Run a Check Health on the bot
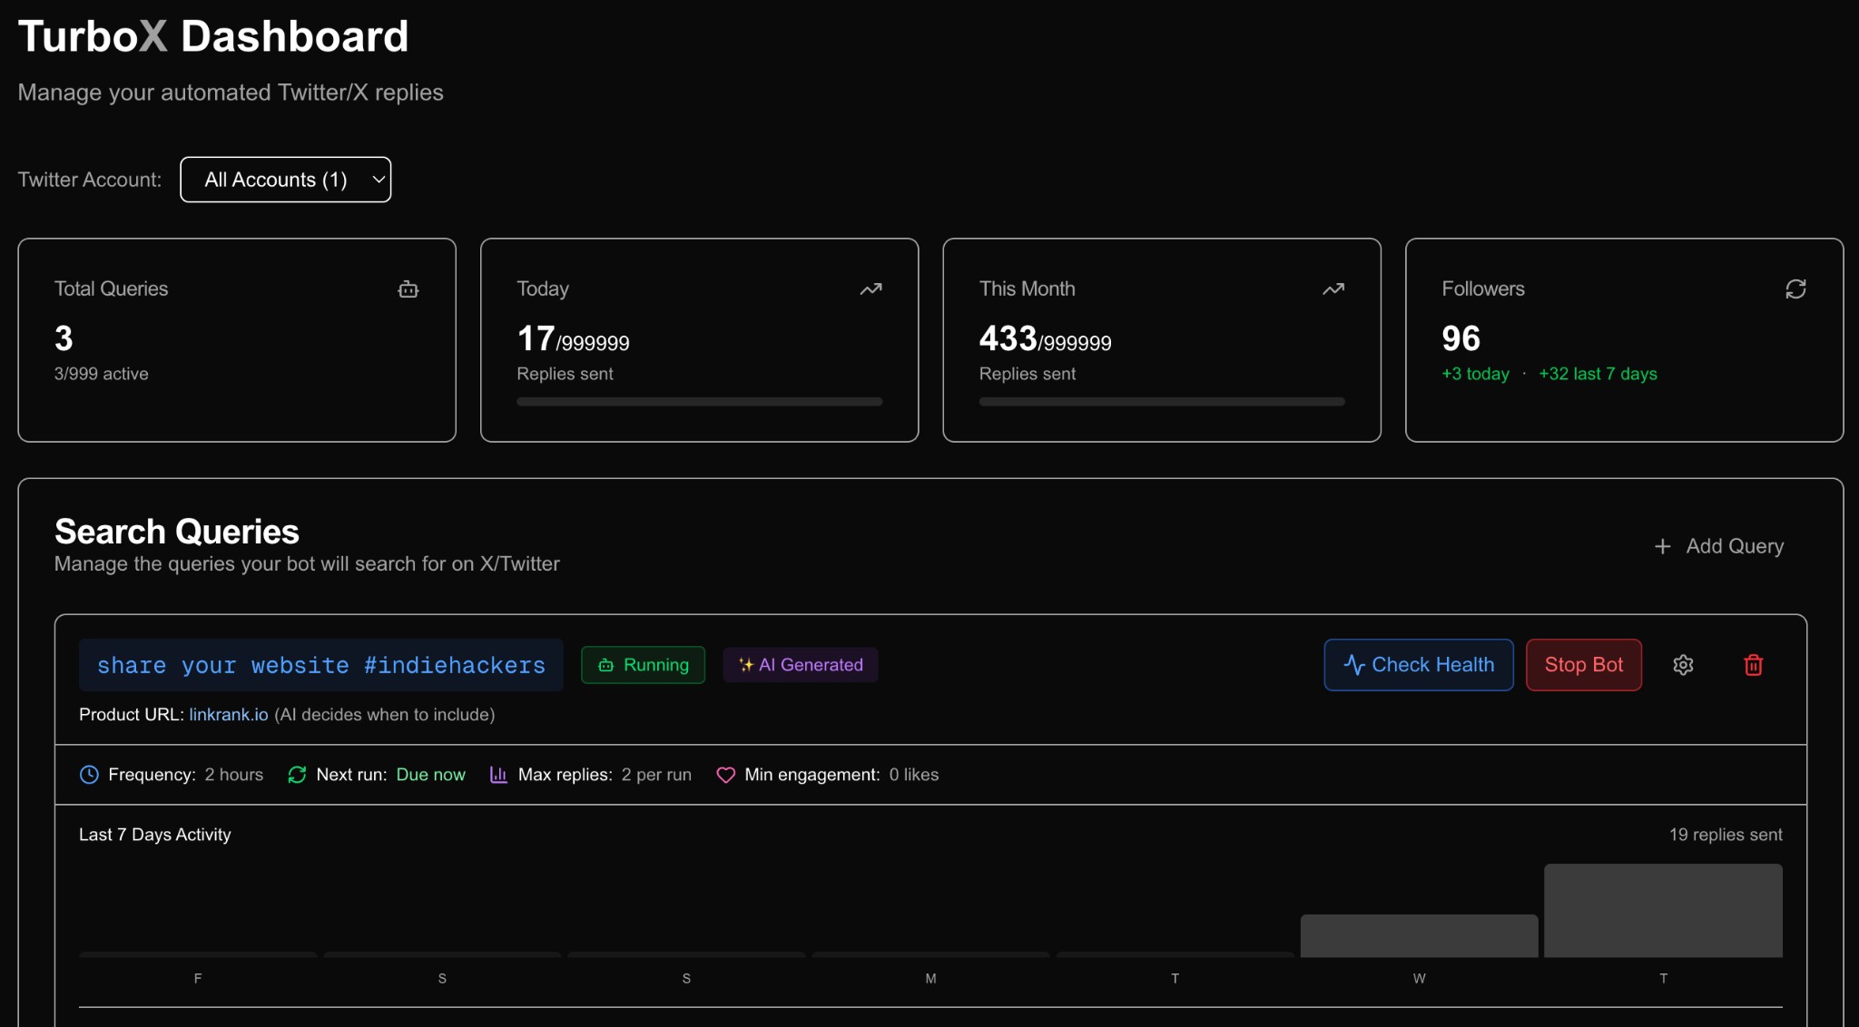This screenshot has width=1859, height=1027. pyautogui.click(x=1418, y=665)
